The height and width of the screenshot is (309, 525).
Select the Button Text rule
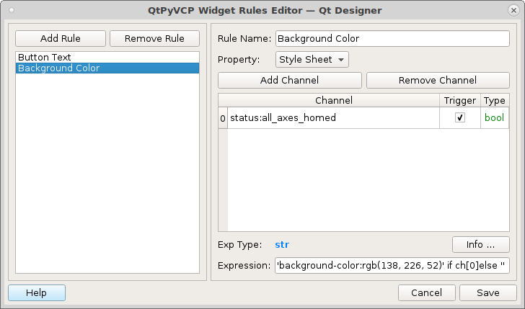point(107,57)
